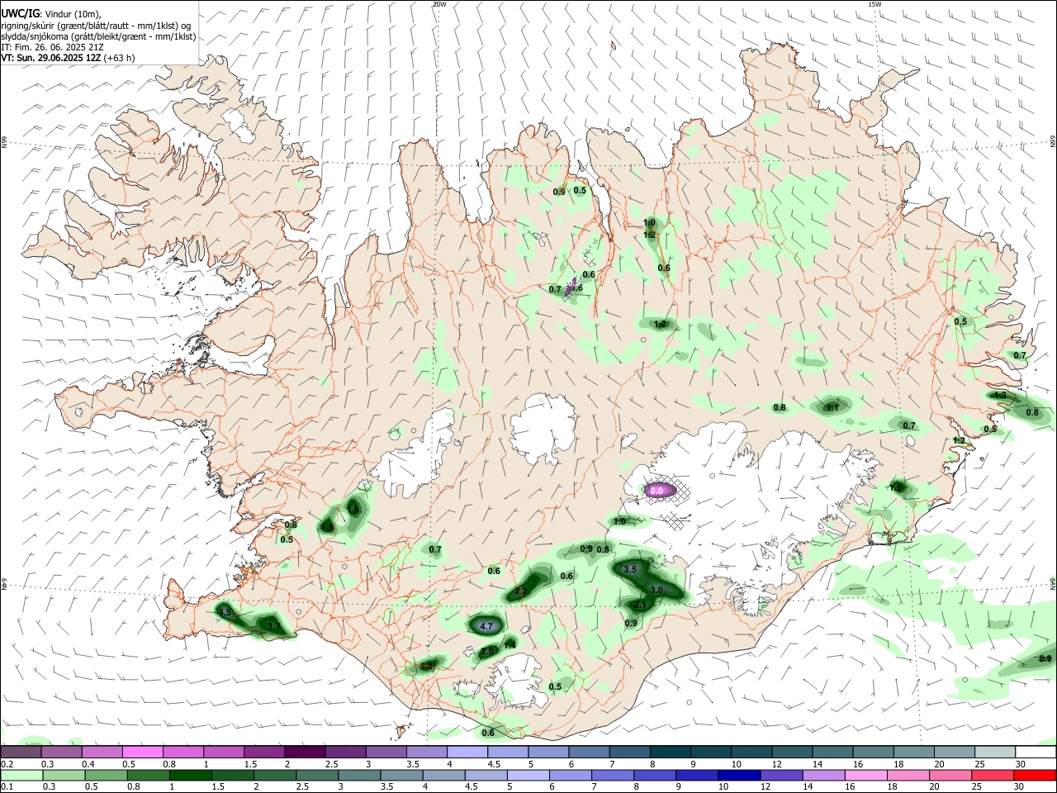Pick the red swatch ending the lower legend row

click(1035, 776)
